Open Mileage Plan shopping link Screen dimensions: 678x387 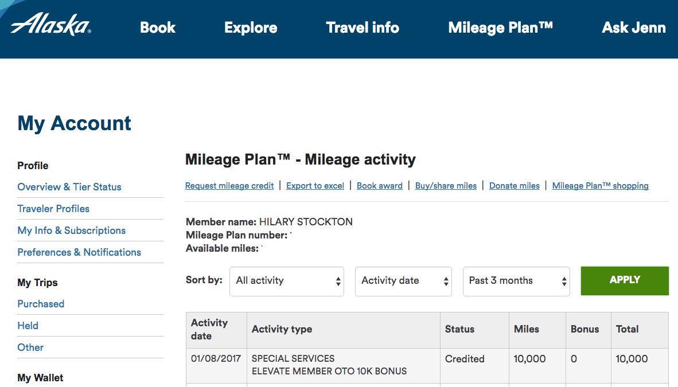click(600, 186)
